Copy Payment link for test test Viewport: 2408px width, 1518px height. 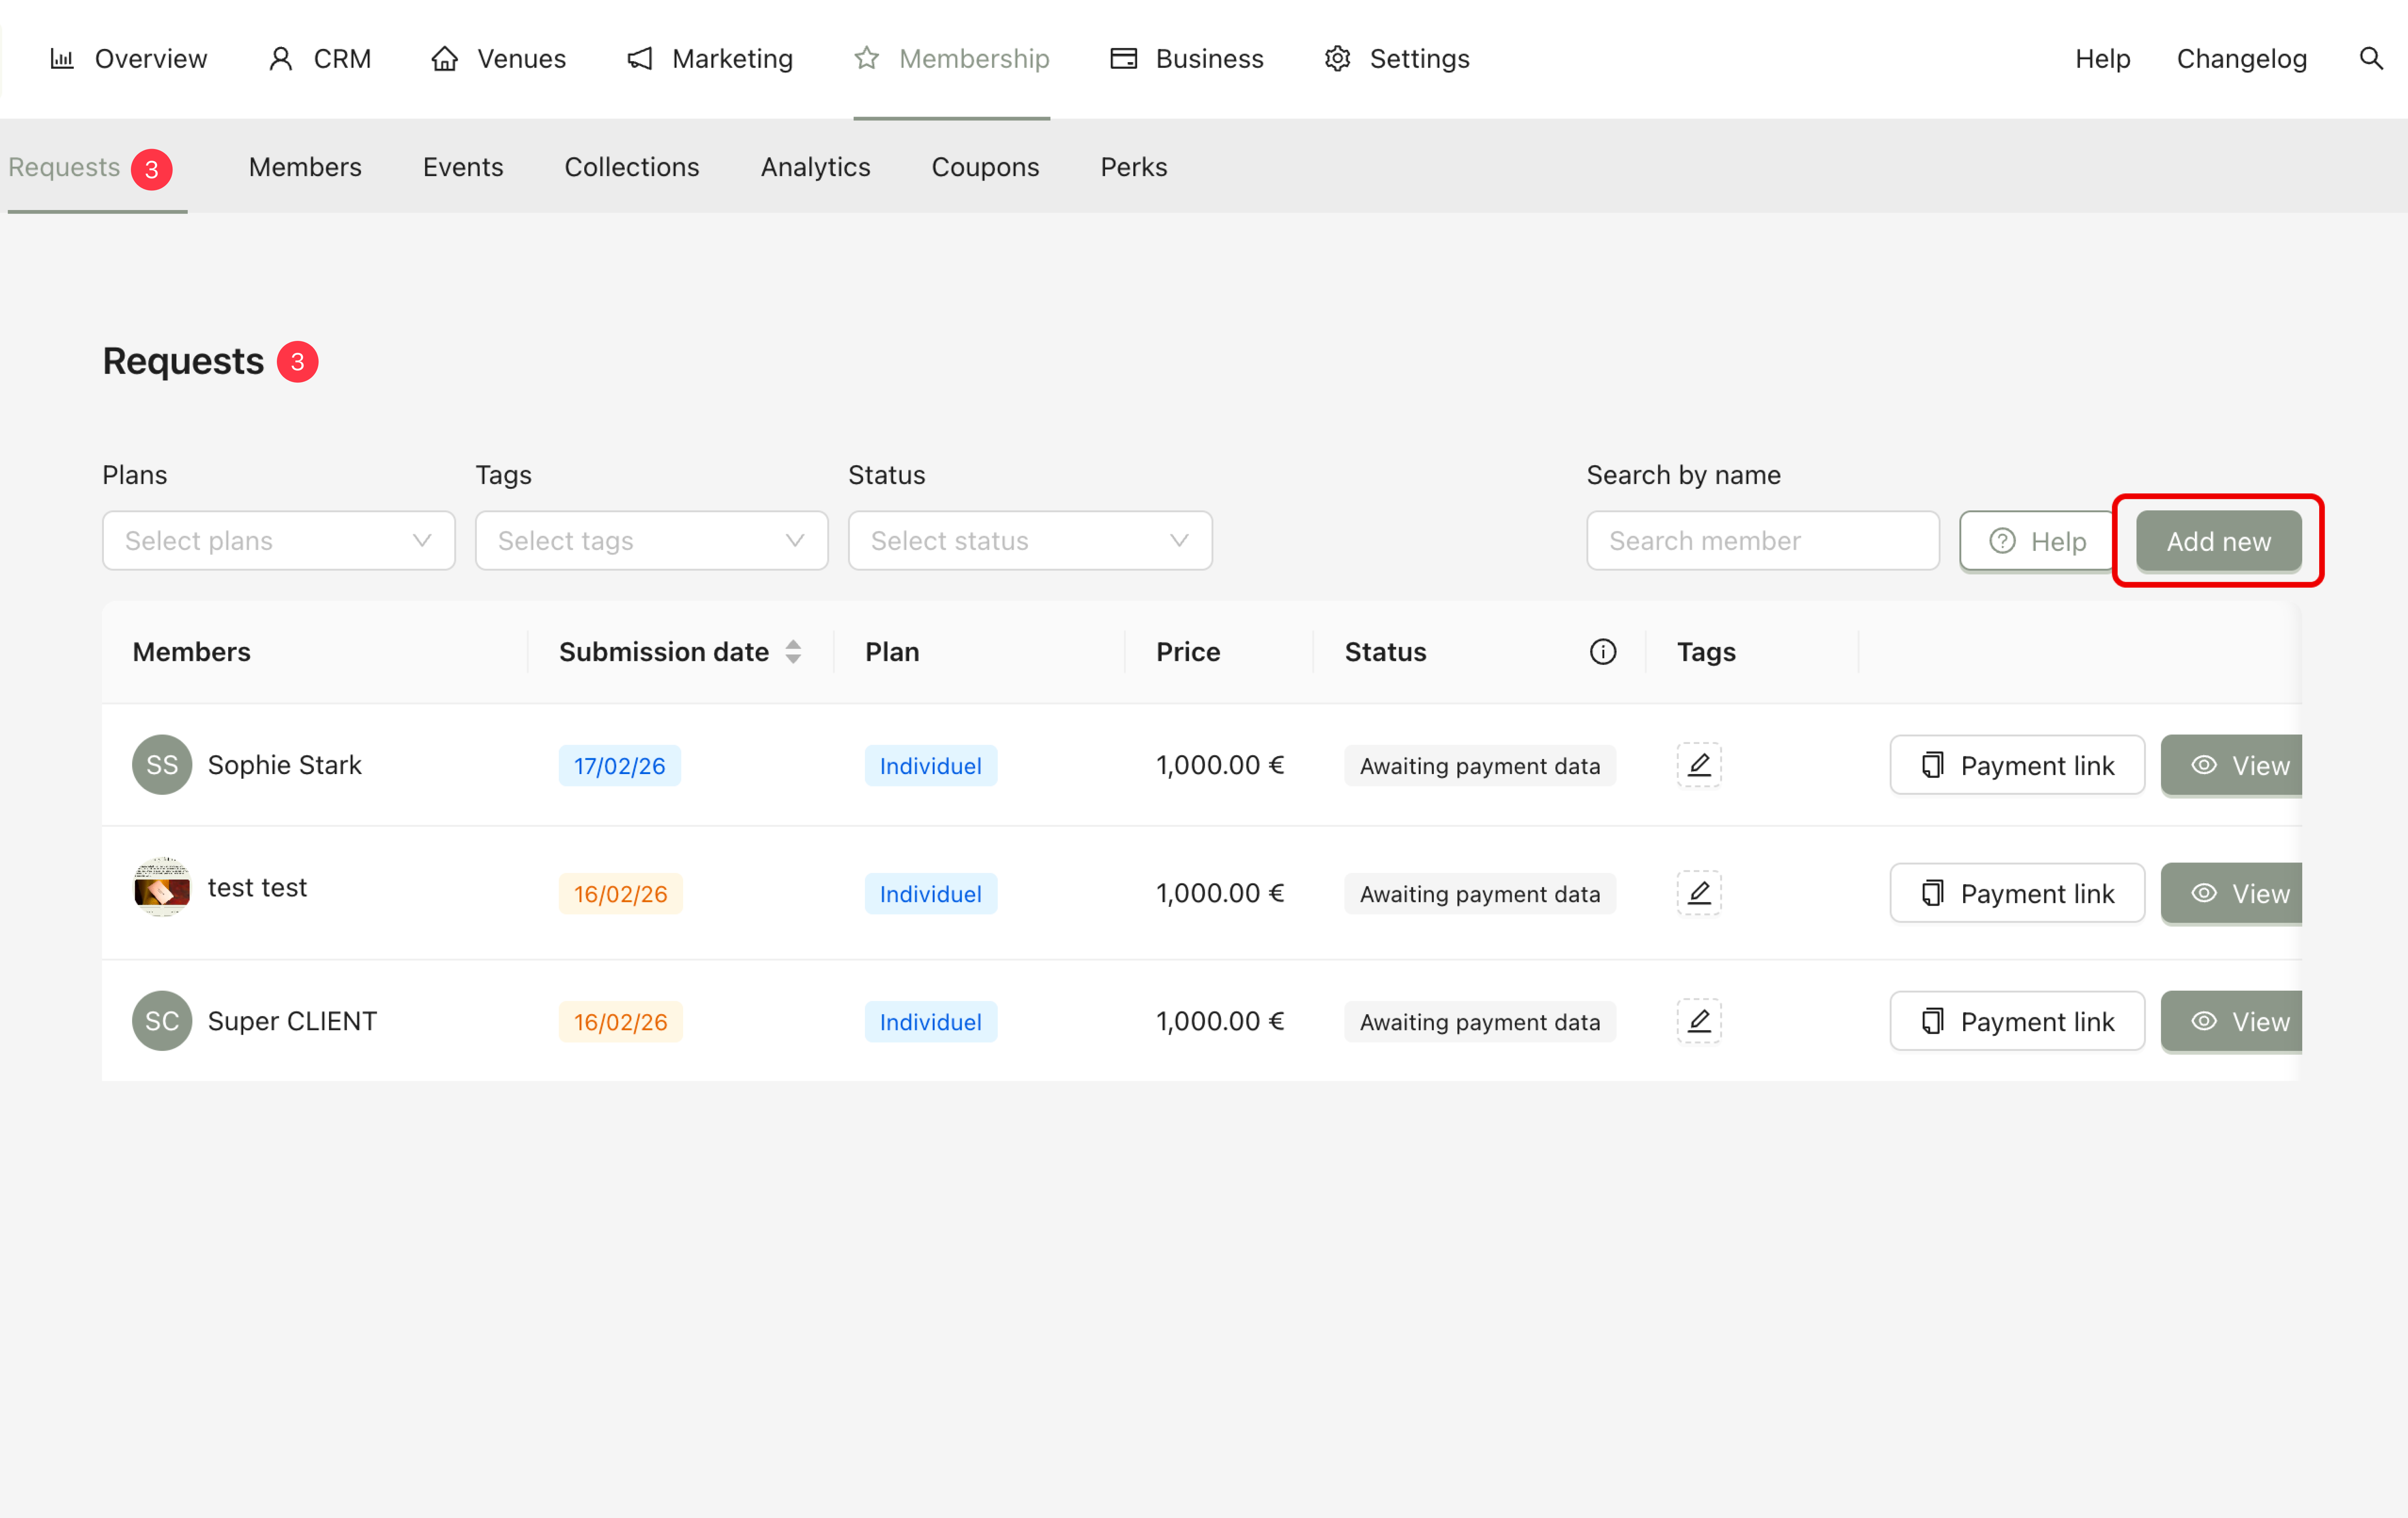[2016, 893]
